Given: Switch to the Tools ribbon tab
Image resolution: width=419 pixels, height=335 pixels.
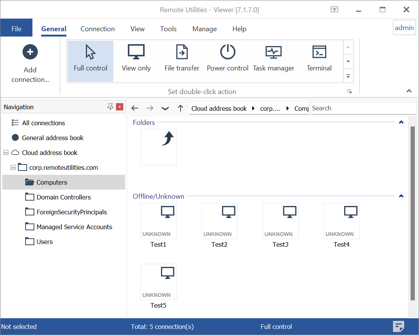Looking at the screenshot, I should click(168, 29).
